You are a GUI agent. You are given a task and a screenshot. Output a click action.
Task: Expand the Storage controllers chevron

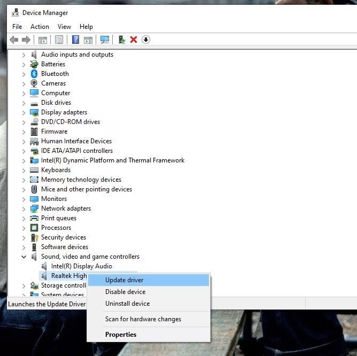coord(24,285)
